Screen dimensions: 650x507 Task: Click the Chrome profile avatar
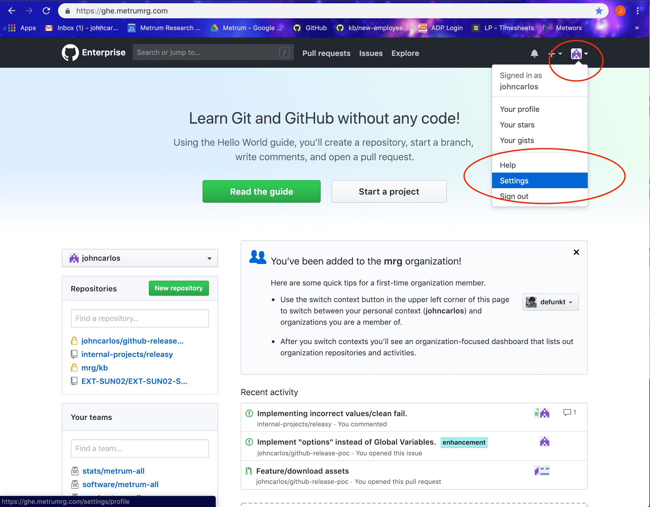pyautogui.click(x=620, y=11)
